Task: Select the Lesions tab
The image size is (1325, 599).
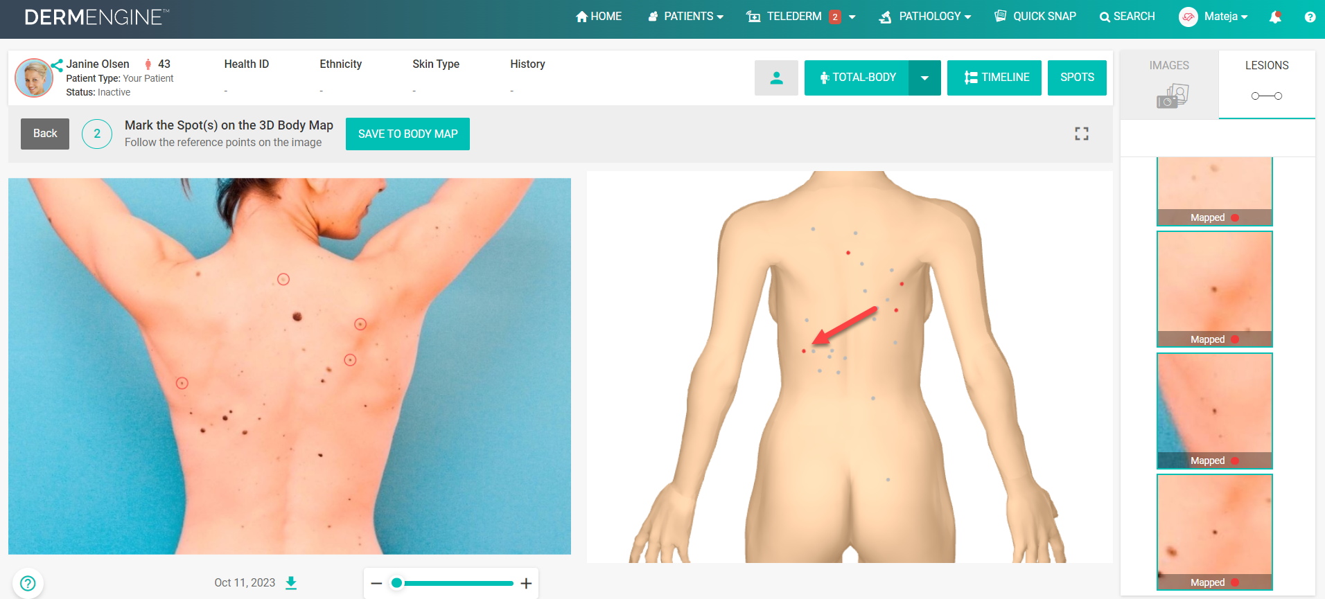Action: pyautogui.click(x=1267, y=84)
